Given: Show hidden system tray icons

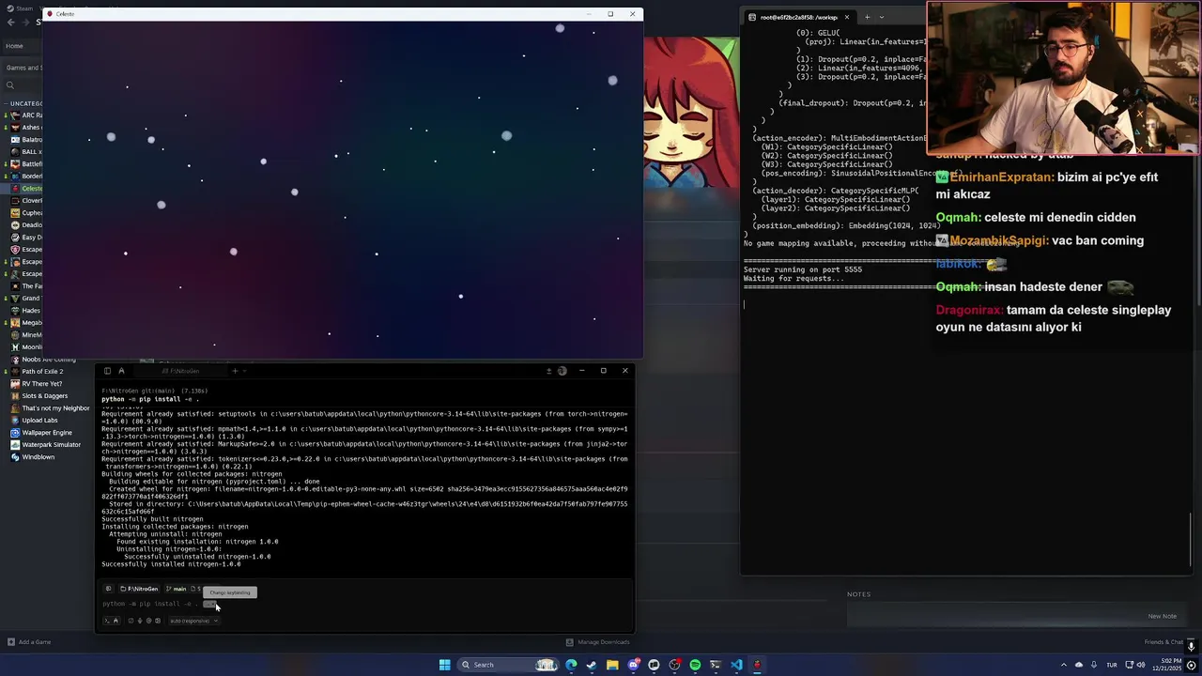Looking at the screenshot, I should coord(1064,665).
